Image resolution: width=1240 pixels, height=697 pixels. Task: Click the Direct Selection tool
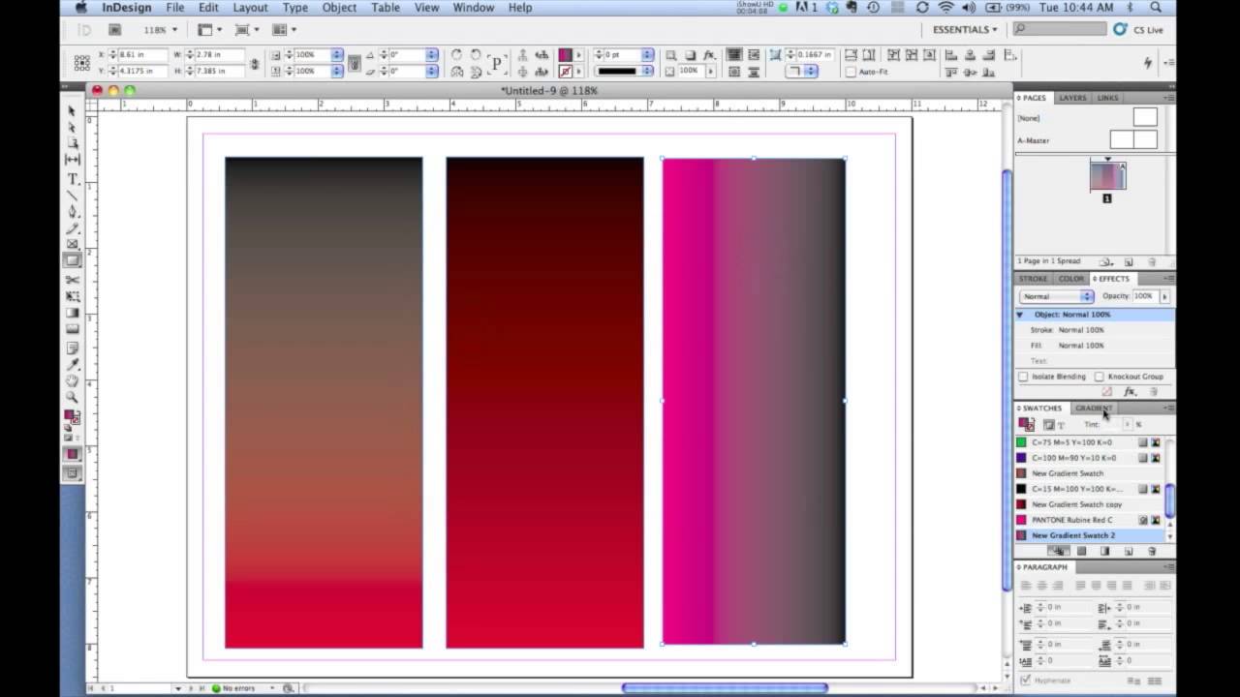click(73, 127)
